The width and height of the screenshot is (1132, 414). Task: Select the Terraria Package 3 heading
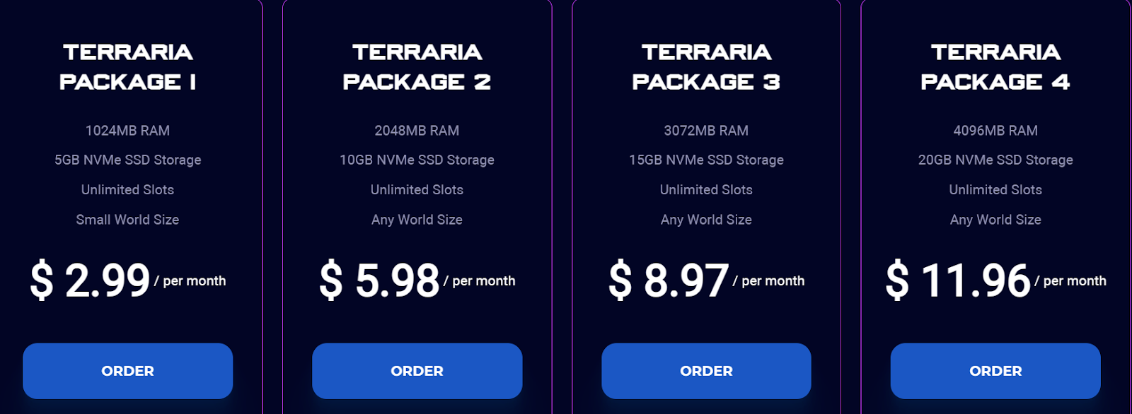(x=706, y=67)
